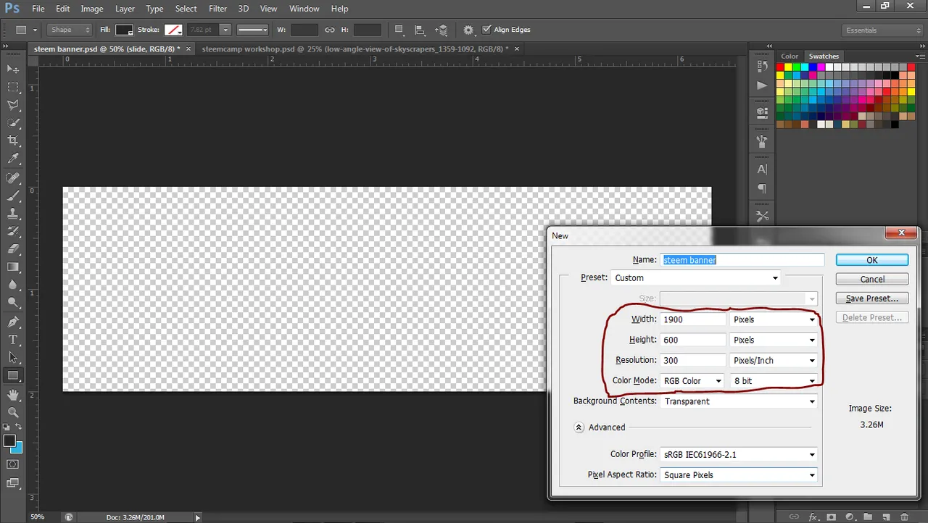Open the Pixel Aspect Ratio dropdown
This screenshot has width=928, height=523.
point(739,475)
